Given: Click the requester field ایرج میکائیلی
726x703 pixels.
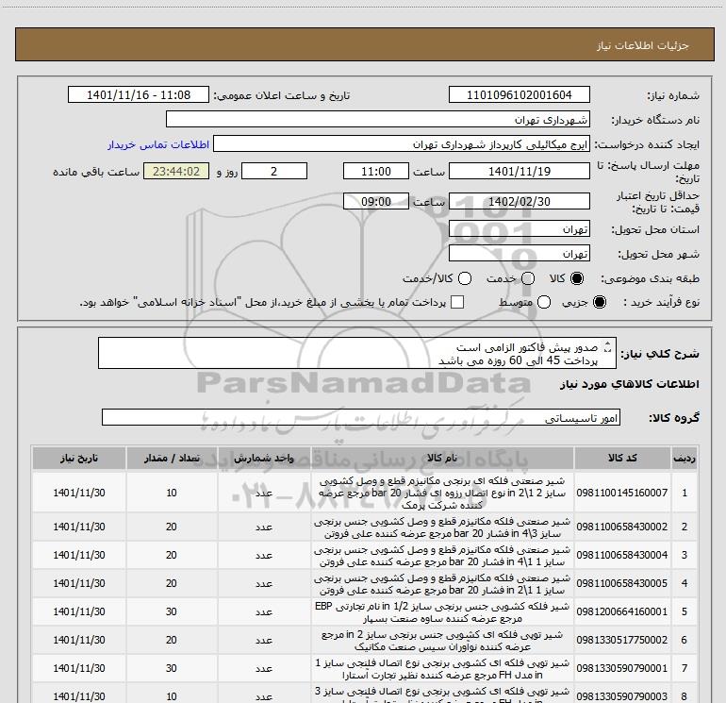Looking at the screenshot, I should (x=402, y=144).
